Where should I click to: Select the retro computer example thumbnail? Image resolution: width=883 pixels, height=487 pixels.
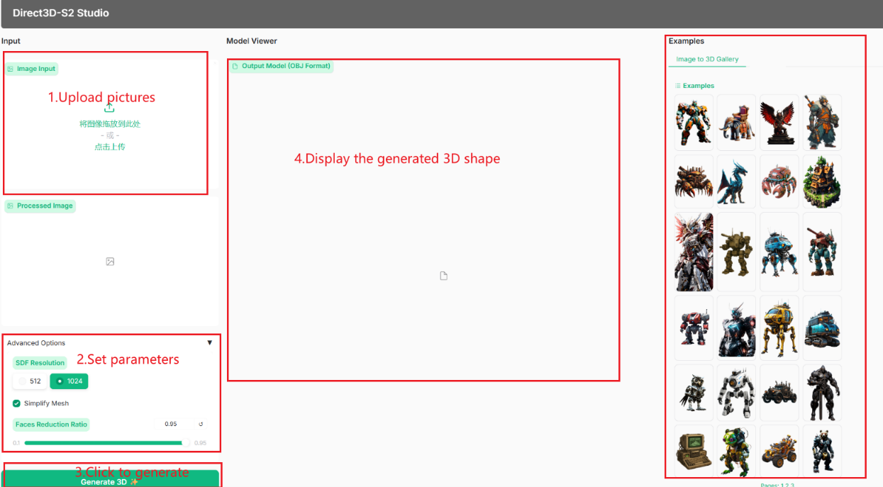coord(694,452)
